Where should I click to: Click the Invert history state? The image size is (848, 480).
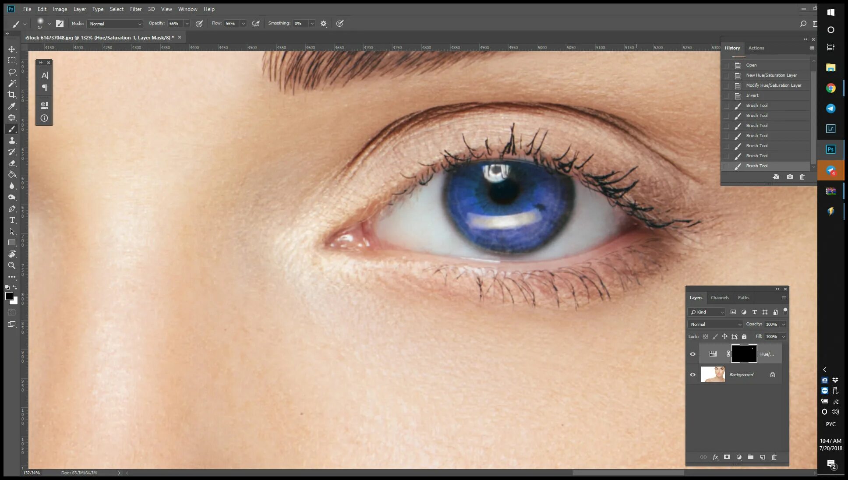point(753,95)
